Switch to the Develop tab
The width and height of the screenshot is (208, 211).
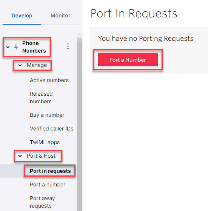point(22,16)
